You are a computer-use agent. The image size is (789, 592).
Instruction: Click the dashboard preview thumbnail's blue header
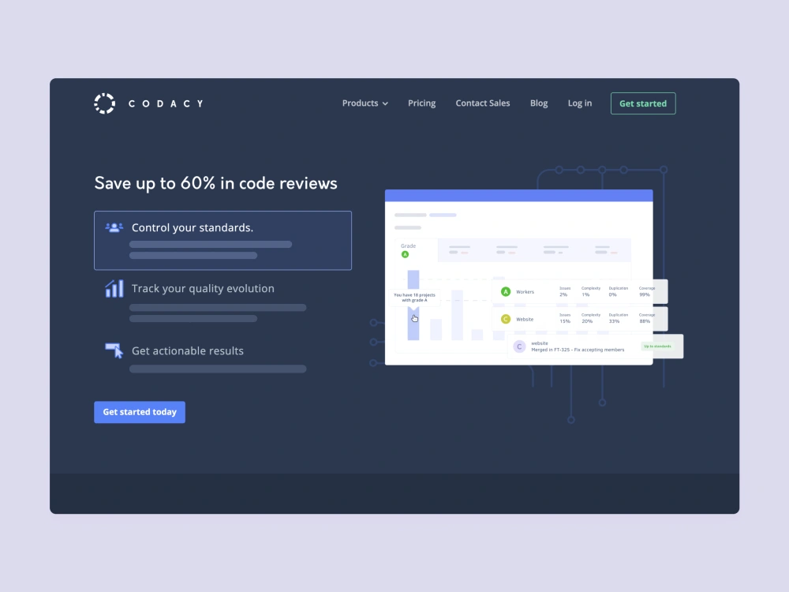(519, 195)
